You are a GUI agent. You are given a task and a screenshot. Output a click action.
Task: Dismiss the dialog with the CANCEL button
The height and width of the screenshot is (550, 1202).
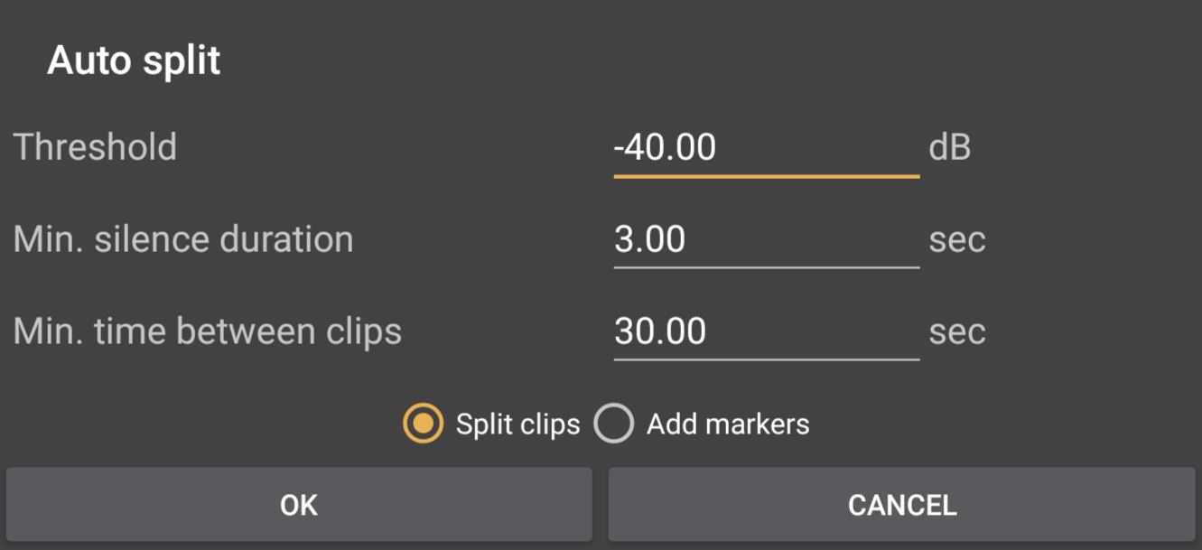click(901, 505)
